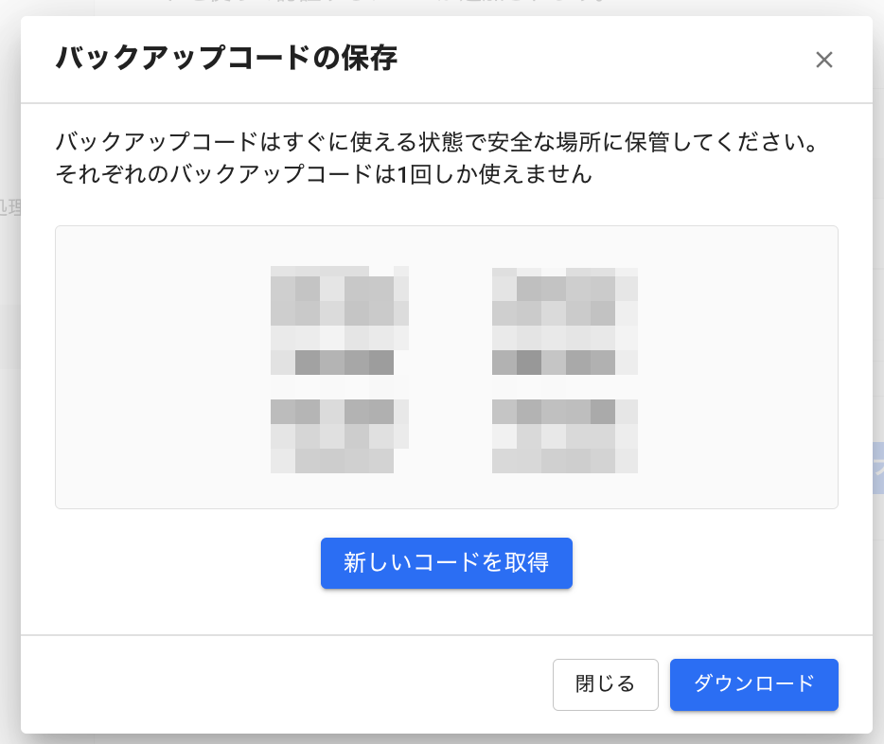Download backup codes with ダウンロード button

click(x=753, y=683)
